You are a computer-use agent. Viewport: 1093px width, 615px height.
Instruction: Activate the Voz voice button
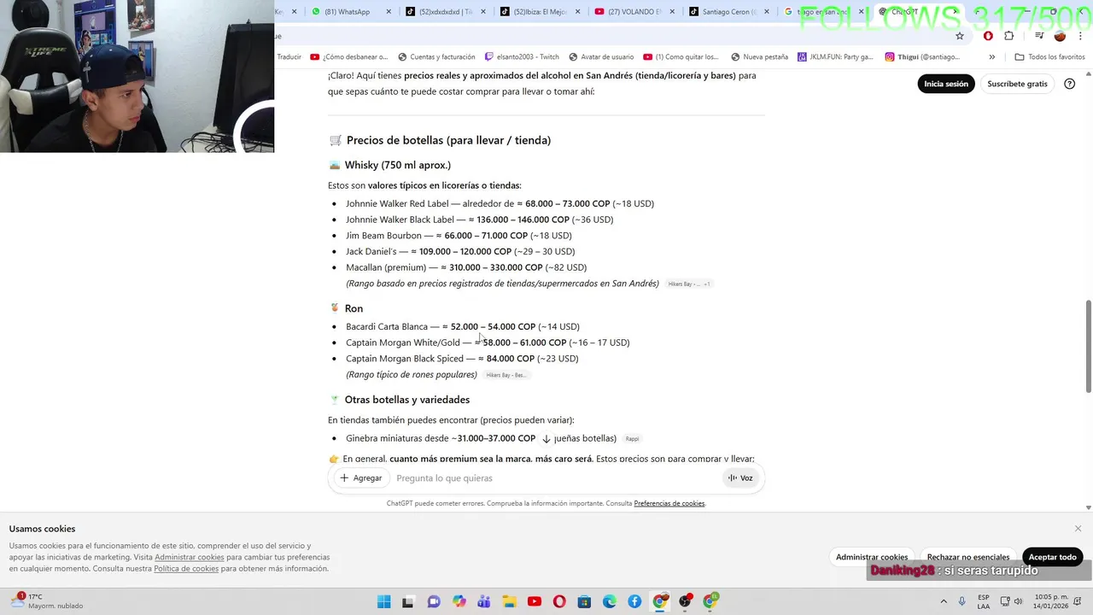(740, 478)
